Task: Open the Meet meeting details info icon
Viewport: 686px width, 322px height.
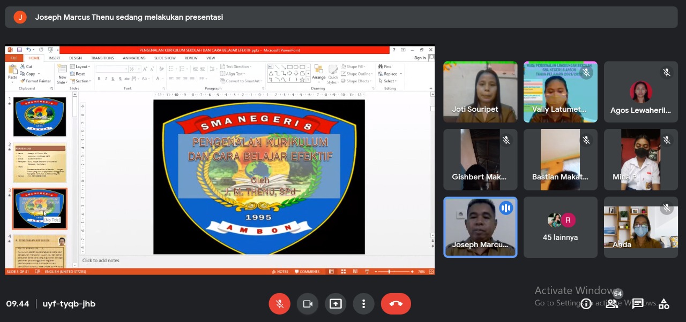Action: pos(586,304)
